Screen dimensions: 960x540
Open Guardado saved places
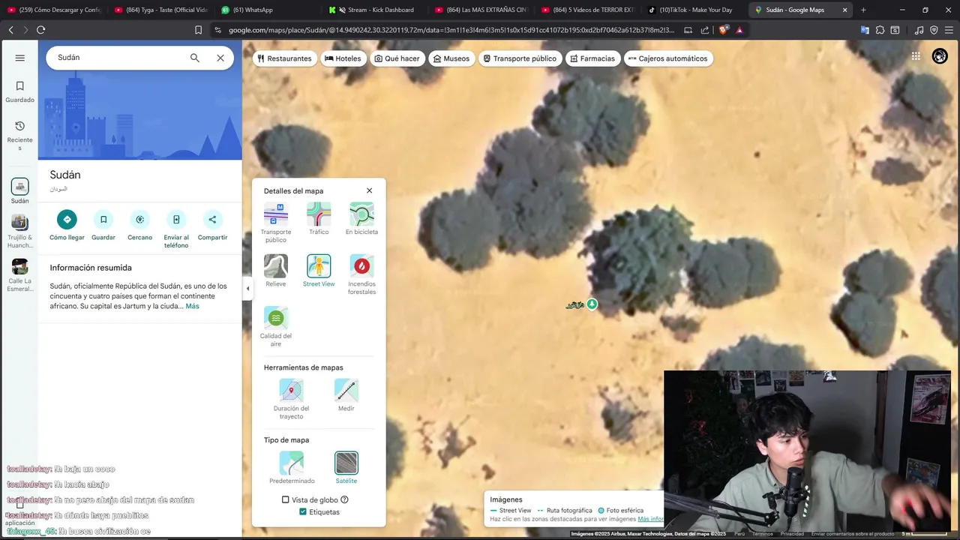(x=20, y=91)
